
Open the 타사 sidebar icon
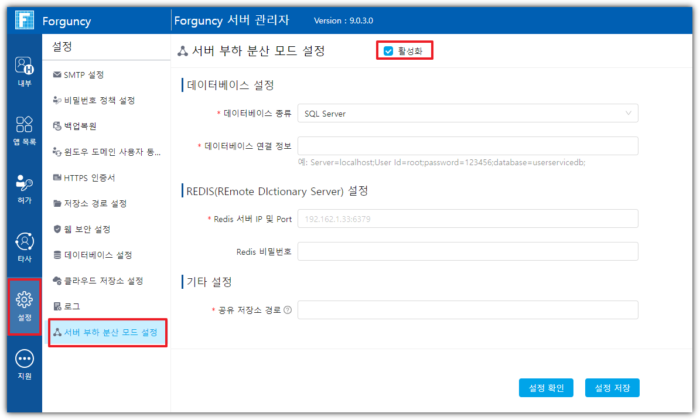(x=25, y=241)
